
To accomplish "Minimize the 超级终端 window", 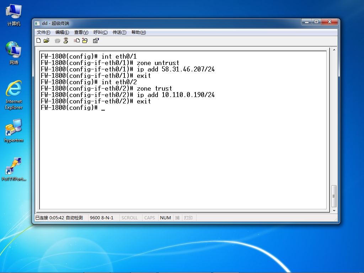I will (x=307, y=22).
